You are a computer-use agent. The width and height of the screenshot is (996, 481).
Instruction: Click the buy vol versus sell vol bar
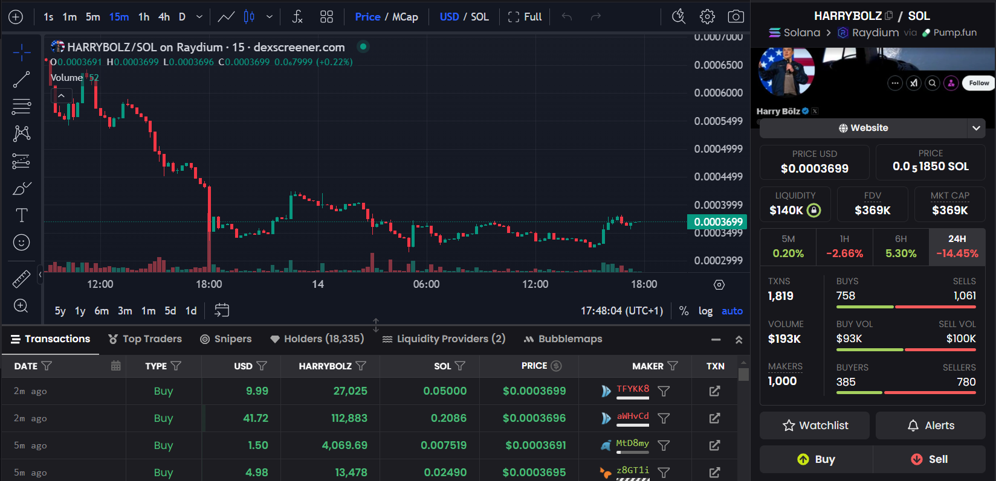point(906,349)
